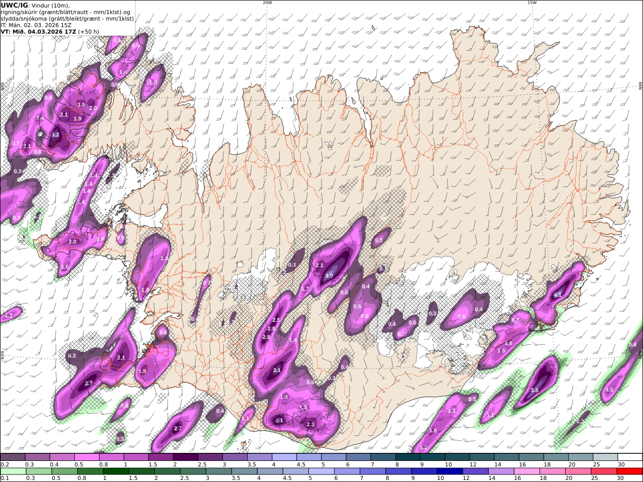
Task: Select the dark purple snow swatch between 2 and 2.5
Action: [x=185, y=457]
